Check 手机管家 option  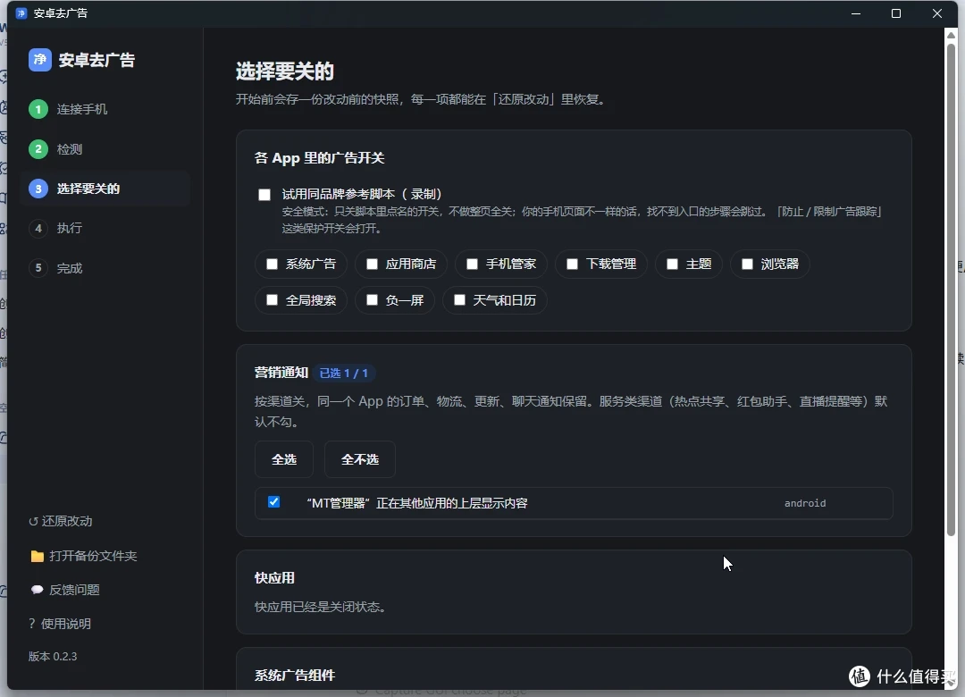point(472,265)
